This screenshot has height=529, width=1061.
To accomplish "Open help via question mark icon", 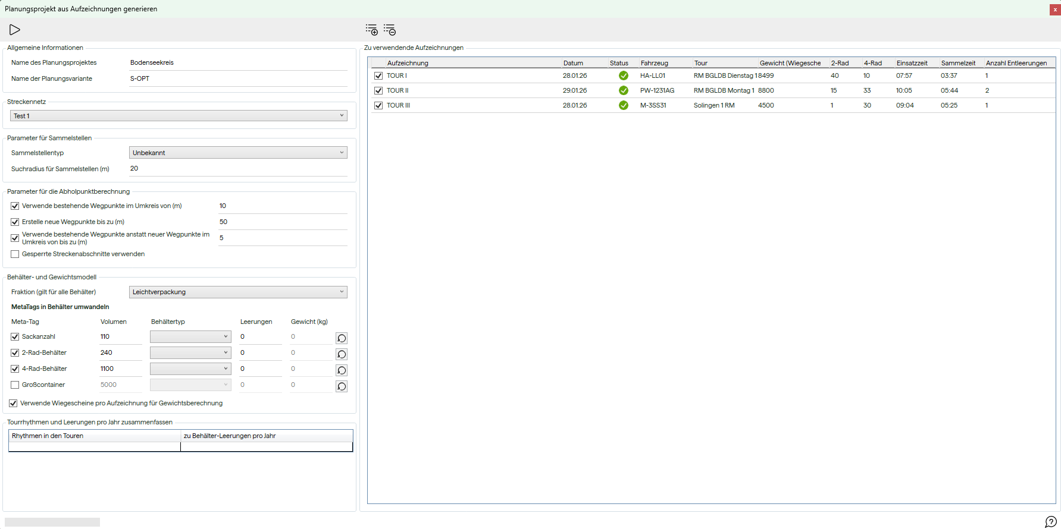I will [x=1051, y=522].
